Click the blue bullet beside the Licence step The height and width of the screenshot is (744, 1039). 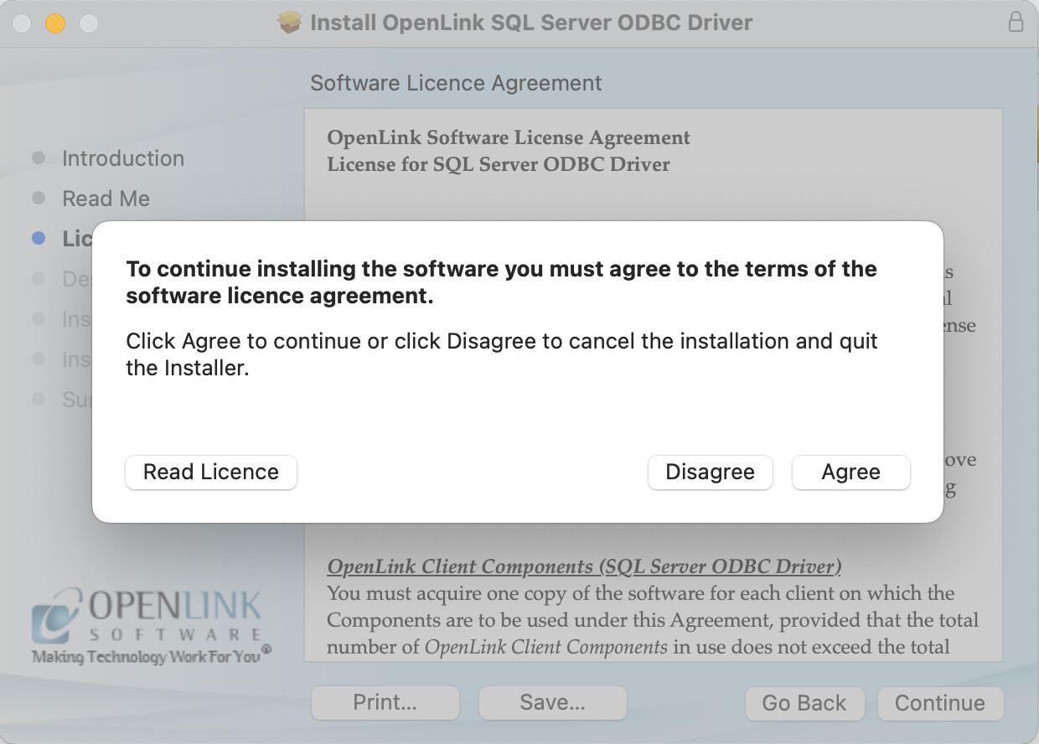click(x=39, y=239)
